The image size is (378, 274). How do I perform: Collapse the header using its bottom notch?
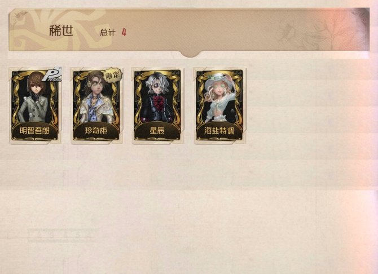(x=191, y=55)
